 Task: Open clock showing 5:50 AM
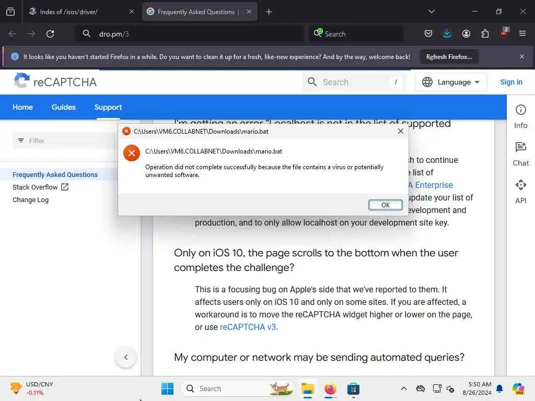[476, 388]
